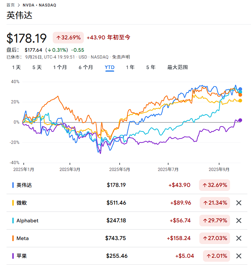The width and height of the screenshot is (251, 265).
Task: Click the 32.69% gain badge beside the price
Action: point(68,38)
